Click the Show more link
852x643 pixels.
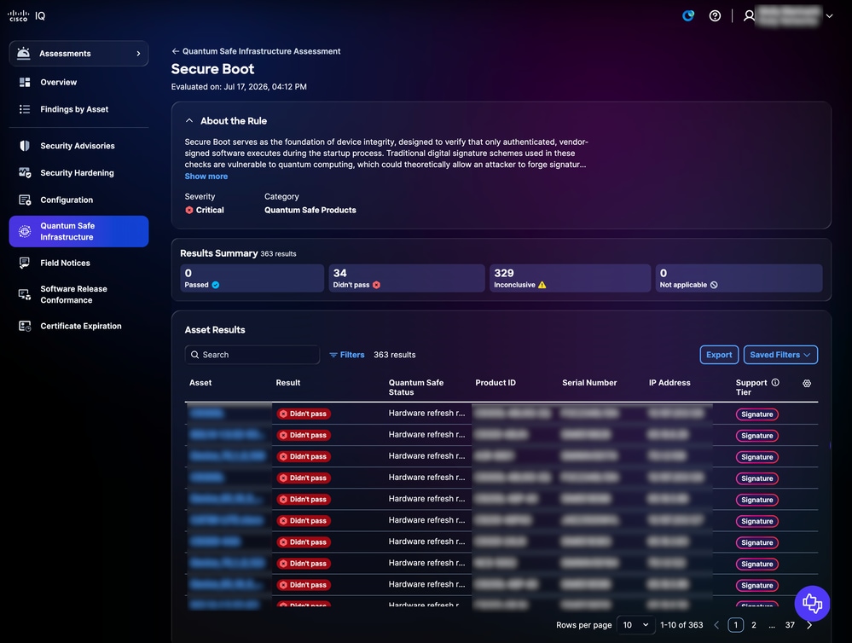(x=206, y=177)
